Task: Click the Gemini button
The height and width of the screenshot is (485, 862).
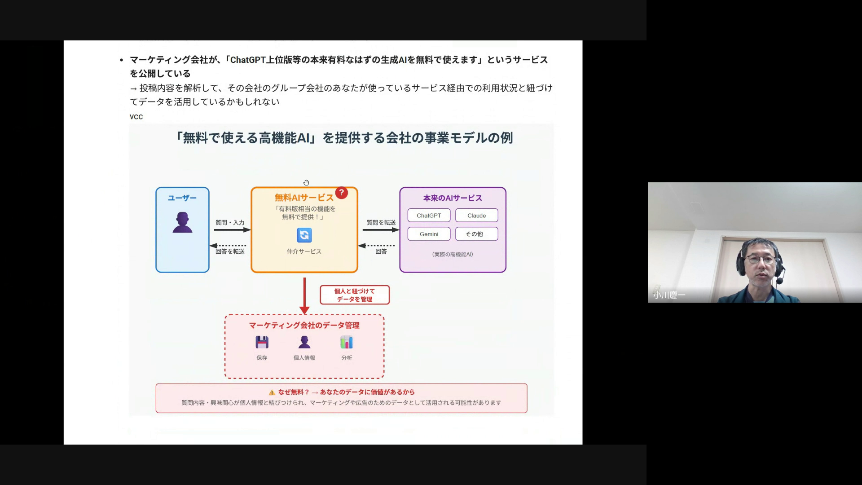Action: click(x=429, y=234)
